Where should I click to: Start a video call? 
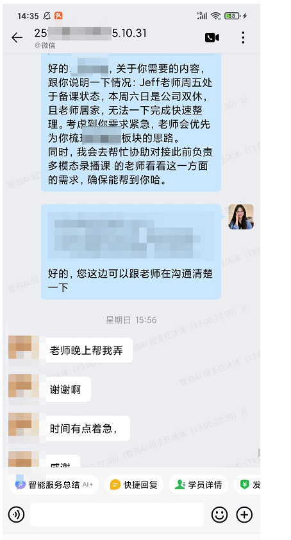tap(212, 37)
